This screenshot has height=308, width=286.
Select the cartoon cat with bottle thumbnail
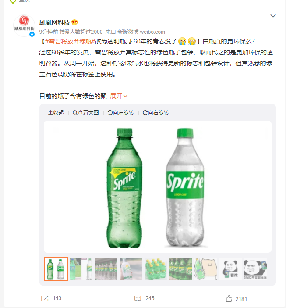205,269
